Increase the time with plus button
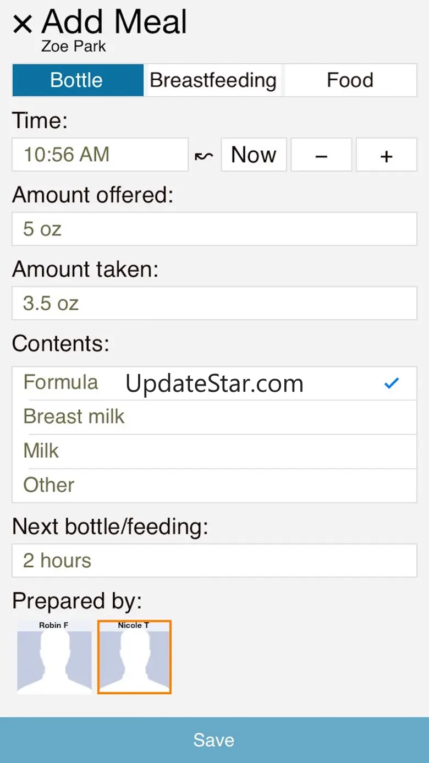The image size is (429, 763). [386, 155]
